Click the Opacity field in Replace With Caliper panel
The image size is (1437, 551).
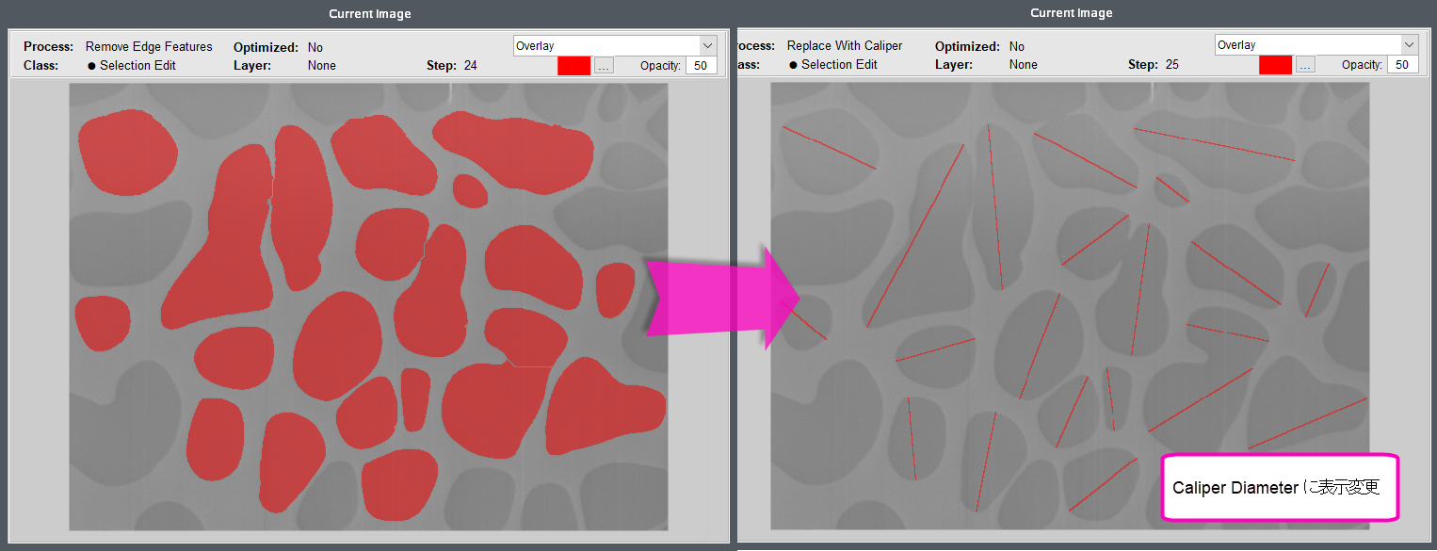(x=1402, y=65)
